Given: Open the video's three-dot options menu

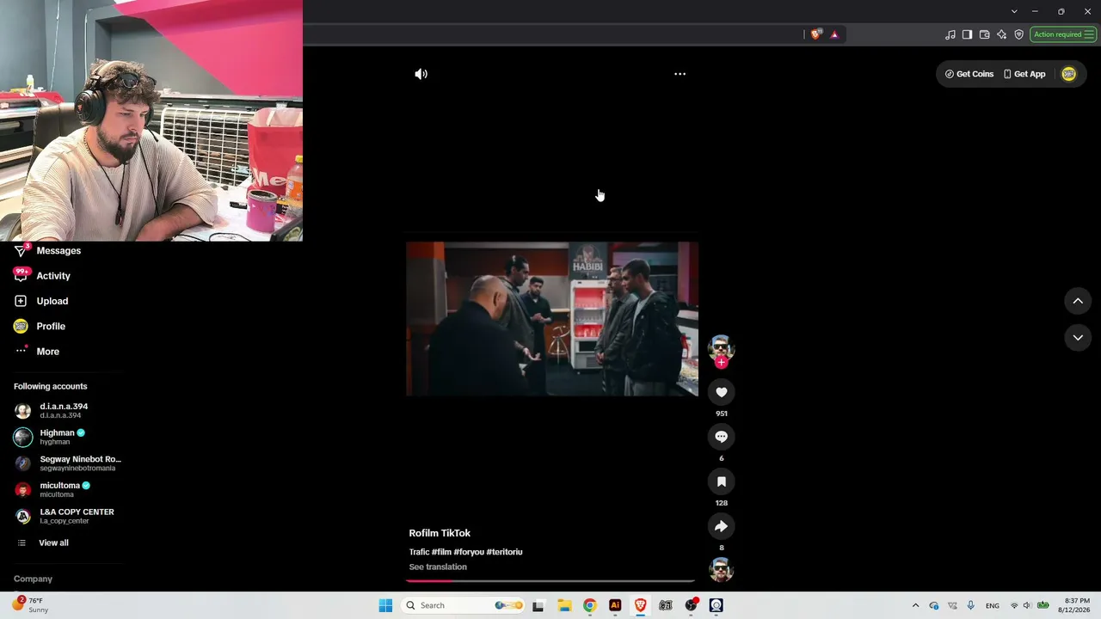Looking at the screenshot, I should point(680,74).
